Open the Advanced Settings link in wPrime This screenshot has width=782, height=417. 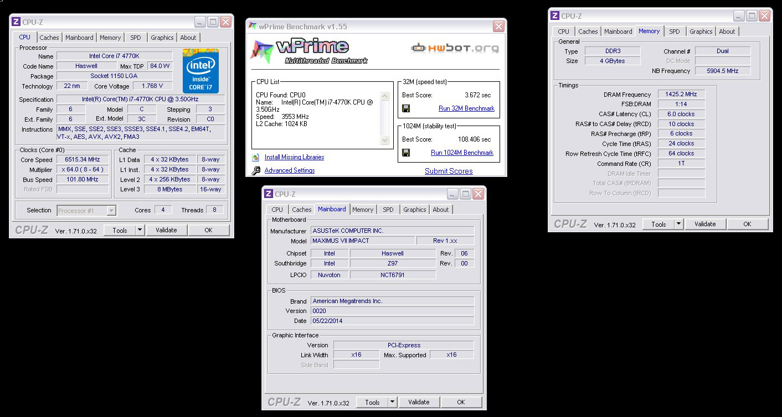coord(290,170)
